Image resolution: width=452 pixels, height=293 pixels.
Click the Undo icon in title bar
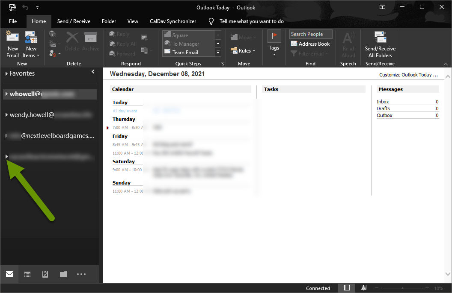point(25,8)
